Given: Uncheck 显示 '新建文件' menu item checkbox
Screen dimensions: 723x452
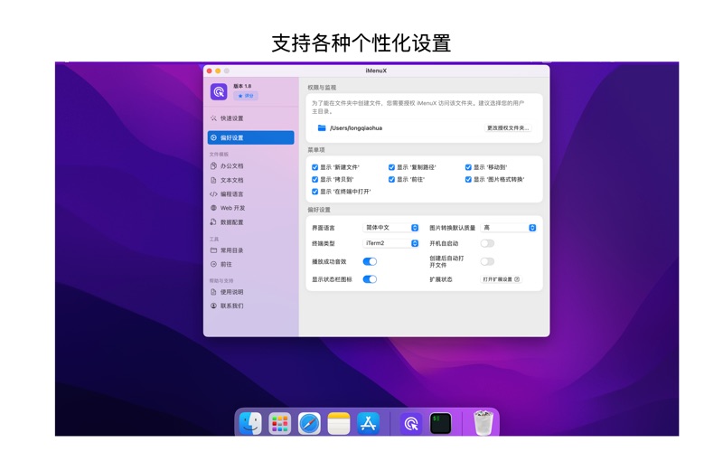Looking at the screenshot, I should pyautogui.click(x=315, y=167).
